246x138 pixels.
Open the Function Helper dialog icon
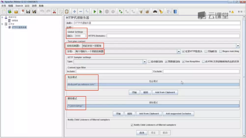click(x=169, y=12)
